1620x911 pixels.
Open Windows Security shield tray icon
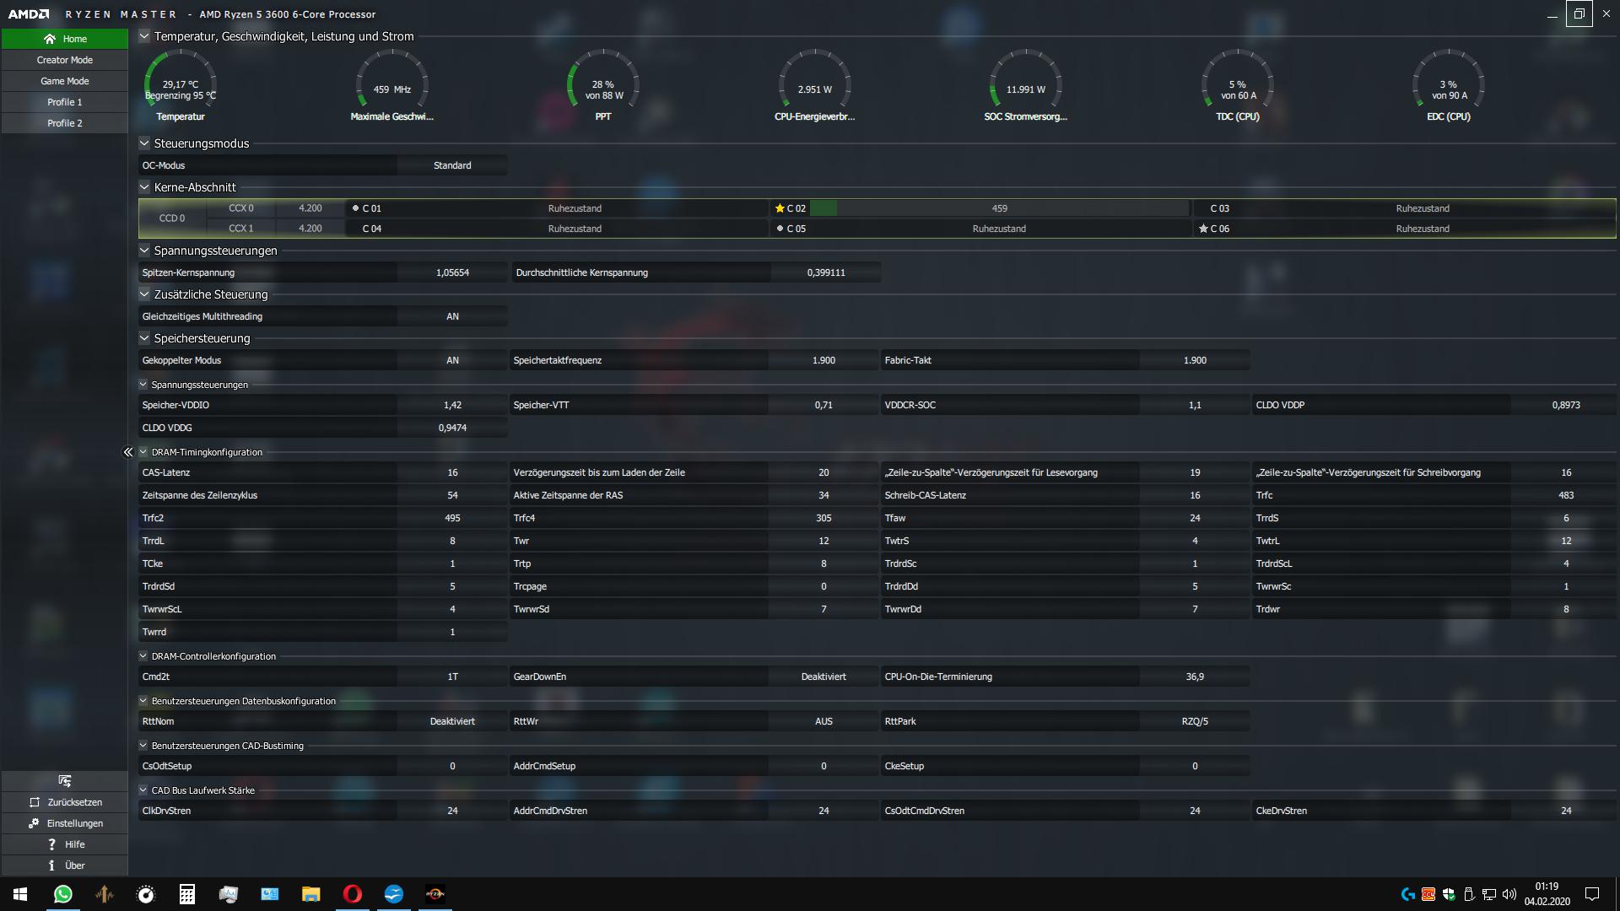[x=1449, y=894]
